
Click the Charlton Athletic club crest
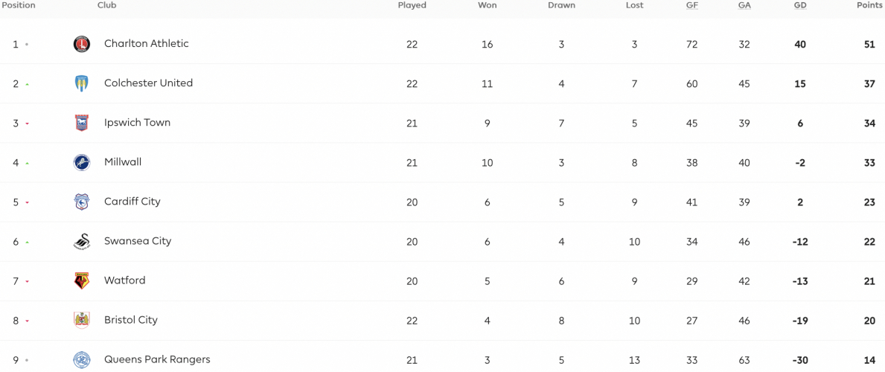click(82, 44)
